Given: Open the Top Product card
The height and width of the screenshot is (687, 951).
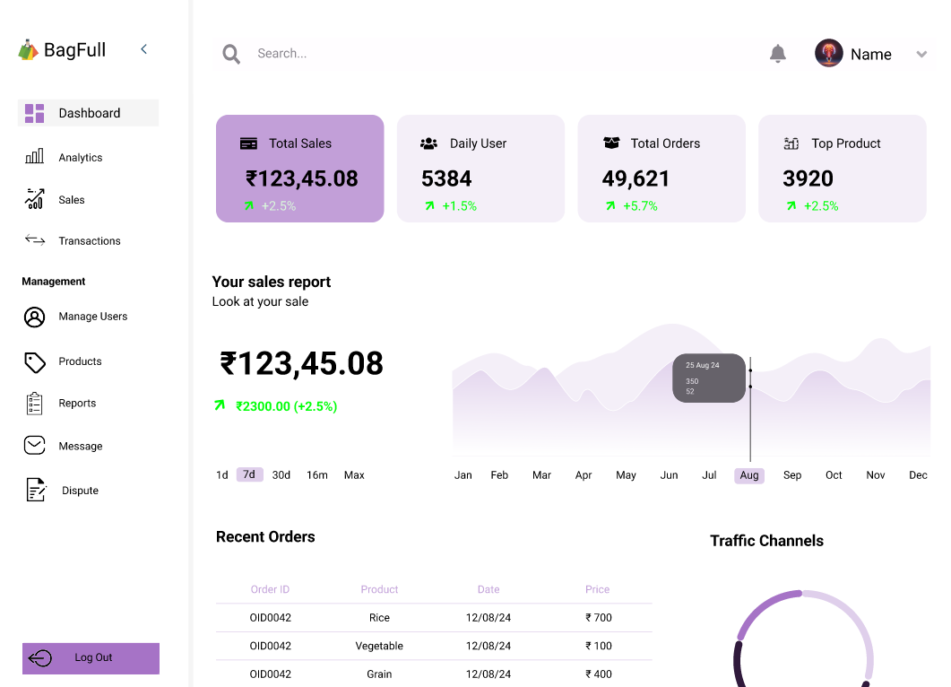Looking at the screenshot, I should click(x=842, y=169).
